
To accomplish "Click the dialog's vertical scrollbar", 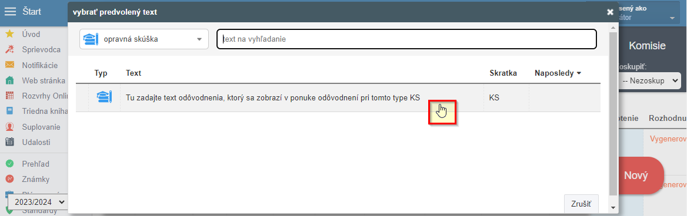I will 612,114.
